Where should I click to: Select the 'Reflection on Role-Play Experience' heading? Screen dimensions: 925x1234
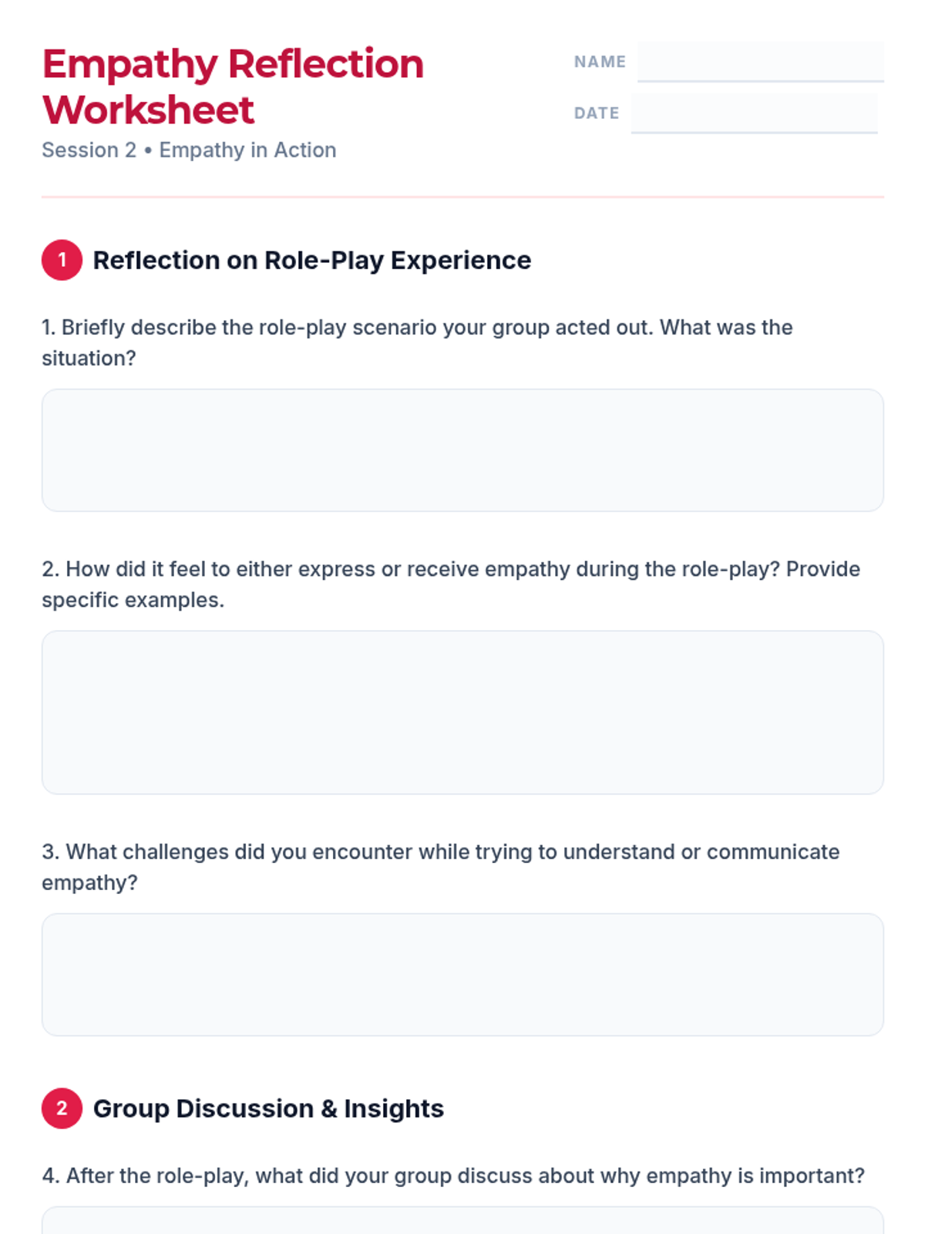311,261
